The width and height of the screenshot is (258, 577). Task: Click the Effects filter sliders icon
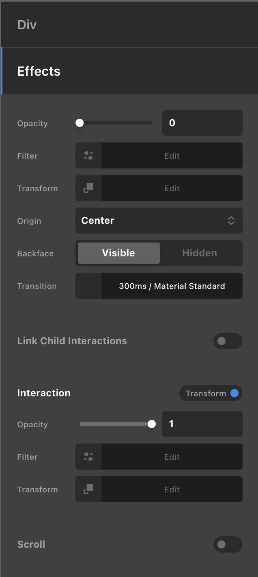88,155
